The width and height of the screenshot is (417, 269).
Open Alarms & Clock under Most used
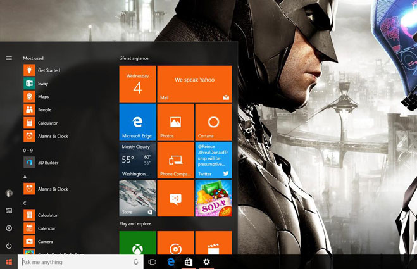(46, 136)
